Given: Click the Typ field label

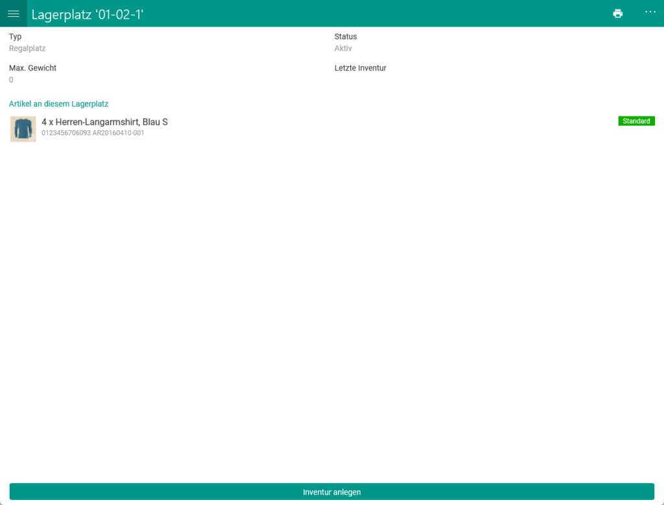Looking at the screenshot, I should point(15,36).
